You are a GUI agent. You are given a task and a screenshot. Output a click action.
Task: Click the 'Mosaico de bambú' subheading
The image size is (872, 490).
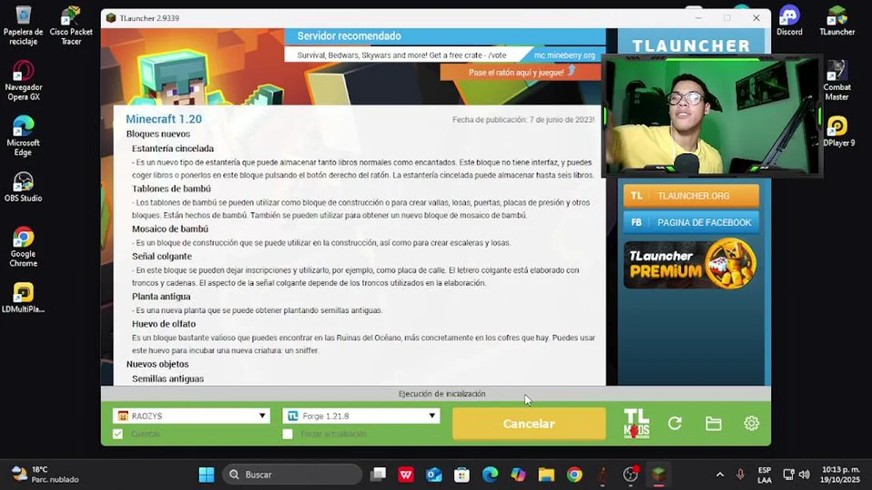click(x=170, y=229)
